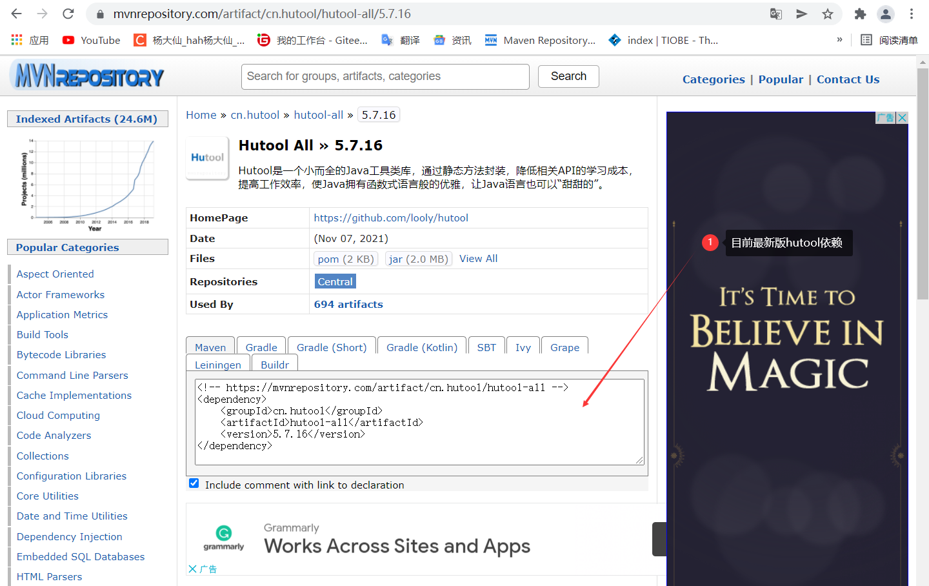
Task: Open the Popular link
Action: click(781, 79)
